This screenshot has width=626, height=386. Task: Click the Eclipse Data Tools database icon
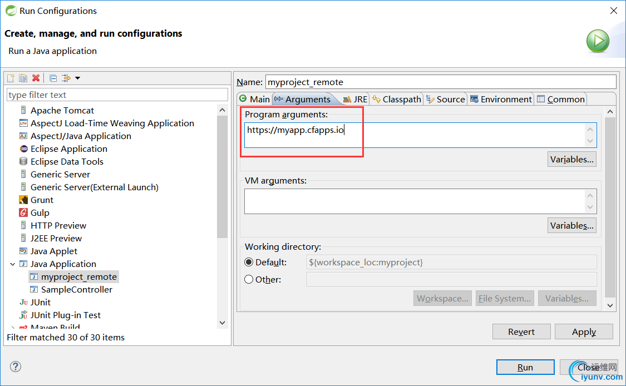point(23,161)
